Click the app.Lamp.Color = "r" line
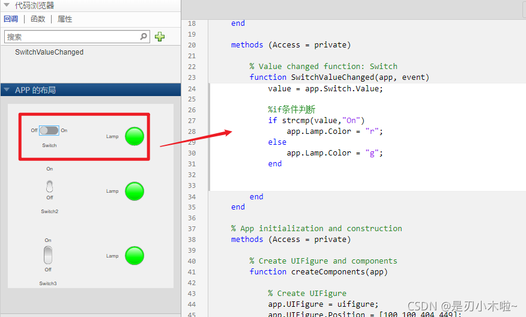This screenshot has height=317, width=526. coord(334,131)
